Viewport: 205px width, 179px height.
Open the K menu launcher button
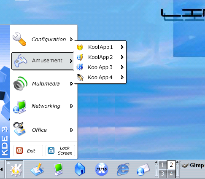[15, 169]
